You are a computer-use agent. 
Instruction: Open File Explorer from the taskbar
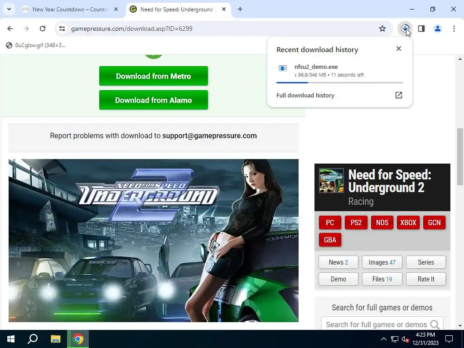tap(55, 339)
